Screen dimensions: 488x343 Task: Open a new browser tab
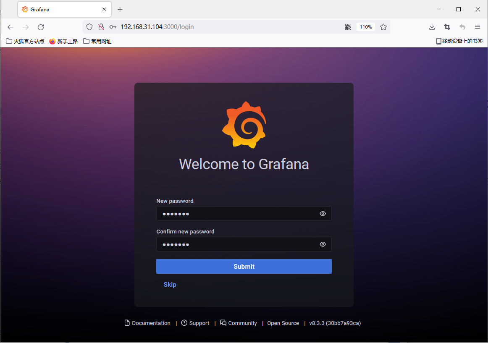pos(120,10)
